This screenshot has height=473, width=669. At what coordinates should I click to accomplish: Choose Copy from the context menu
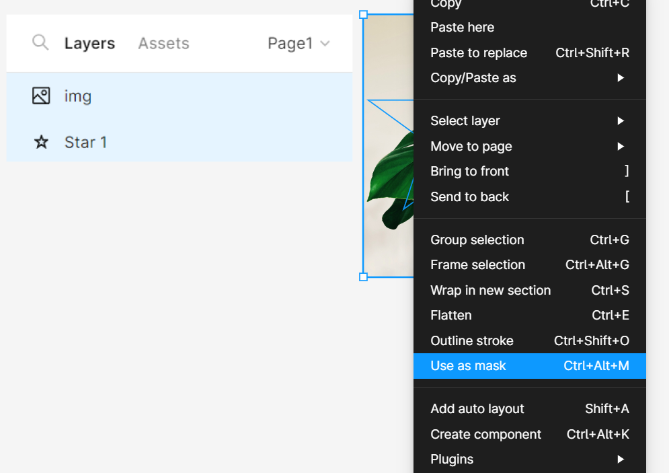pos(529,4)
